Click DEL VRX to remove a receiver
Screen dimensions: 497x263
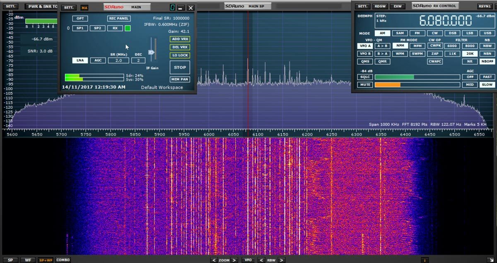pos(180,47)
